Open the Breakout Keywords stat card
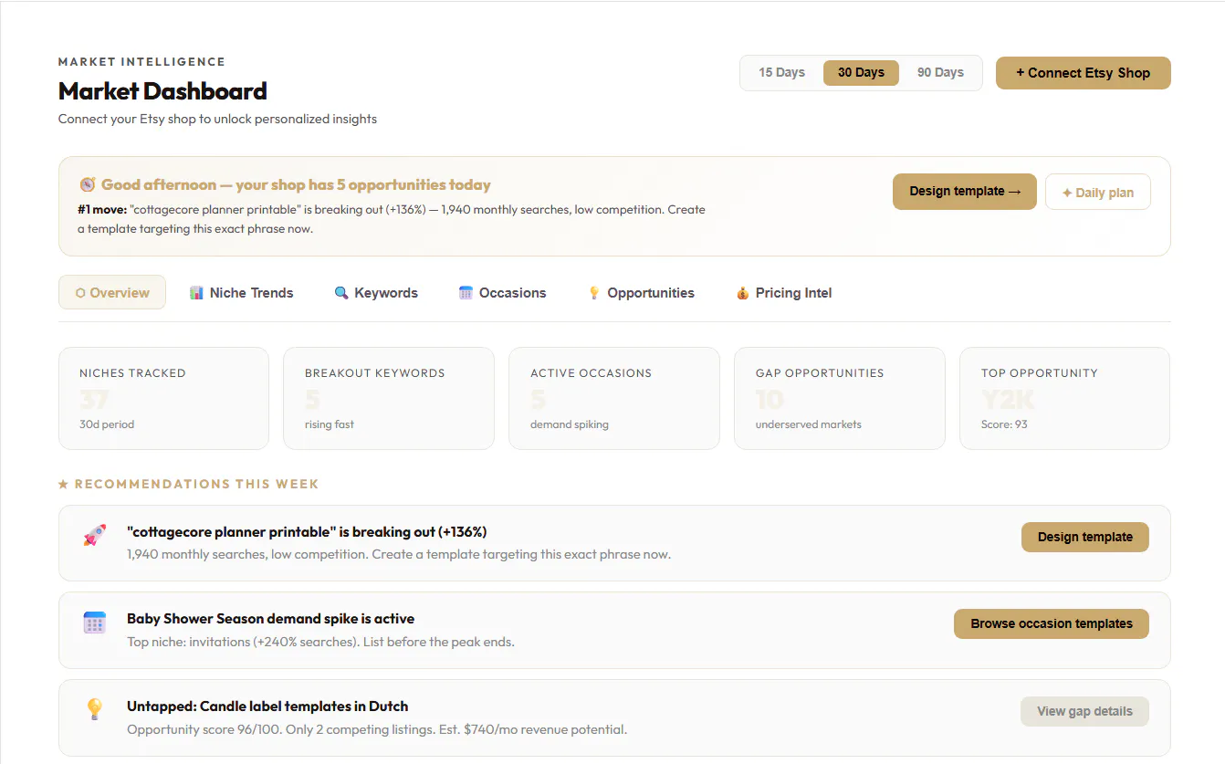 (389, 398)
